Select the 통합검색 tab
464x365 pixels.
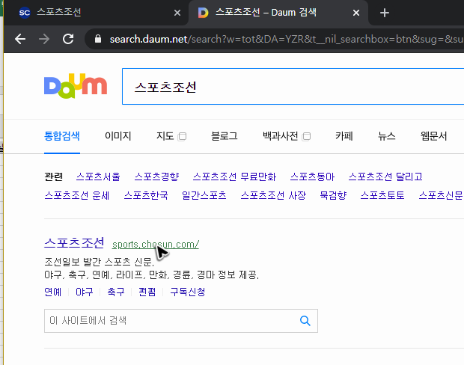tap(62, 136)
